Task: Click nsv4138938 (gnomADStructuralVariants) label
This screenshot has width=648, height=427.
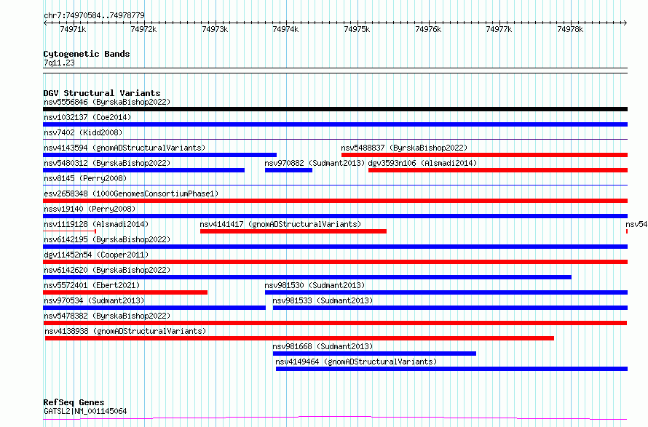Action: pyautogui.click(x=125, y=331)
